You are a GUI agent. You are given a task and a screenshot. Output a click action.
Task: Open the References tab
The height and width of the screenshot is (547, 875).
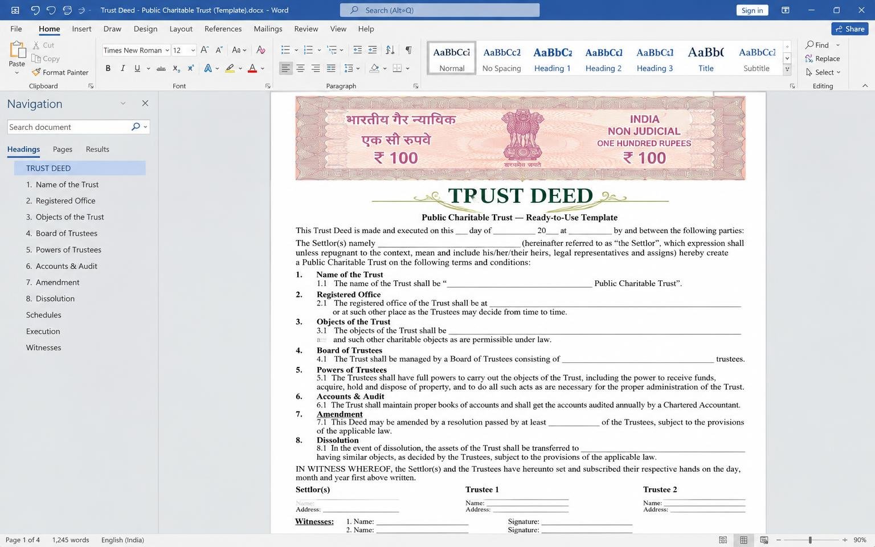[223, 28]
